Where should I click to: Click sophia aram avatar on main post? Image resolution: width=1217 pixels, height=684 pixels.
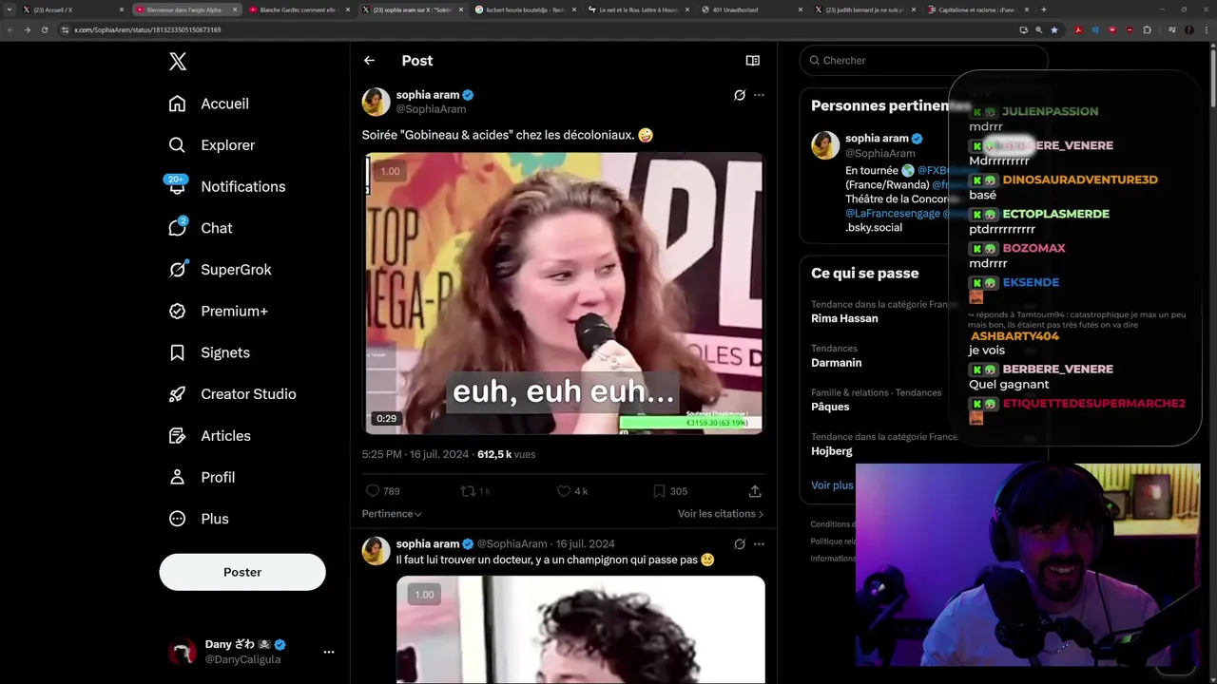[x=376, y=102]
